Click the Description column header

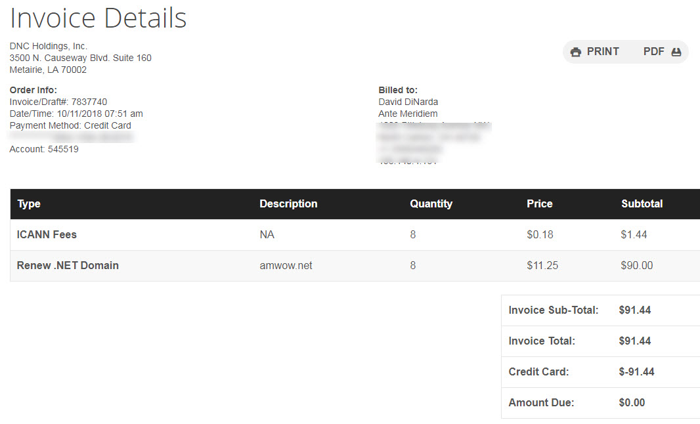288,204
